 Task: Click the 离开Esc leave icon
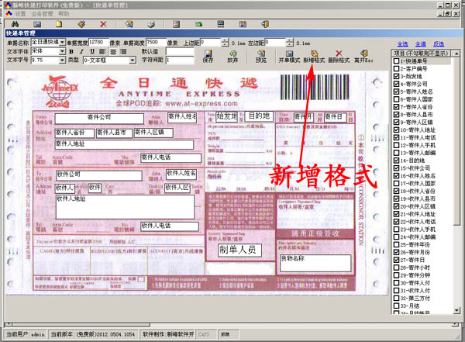coord(364,56)
